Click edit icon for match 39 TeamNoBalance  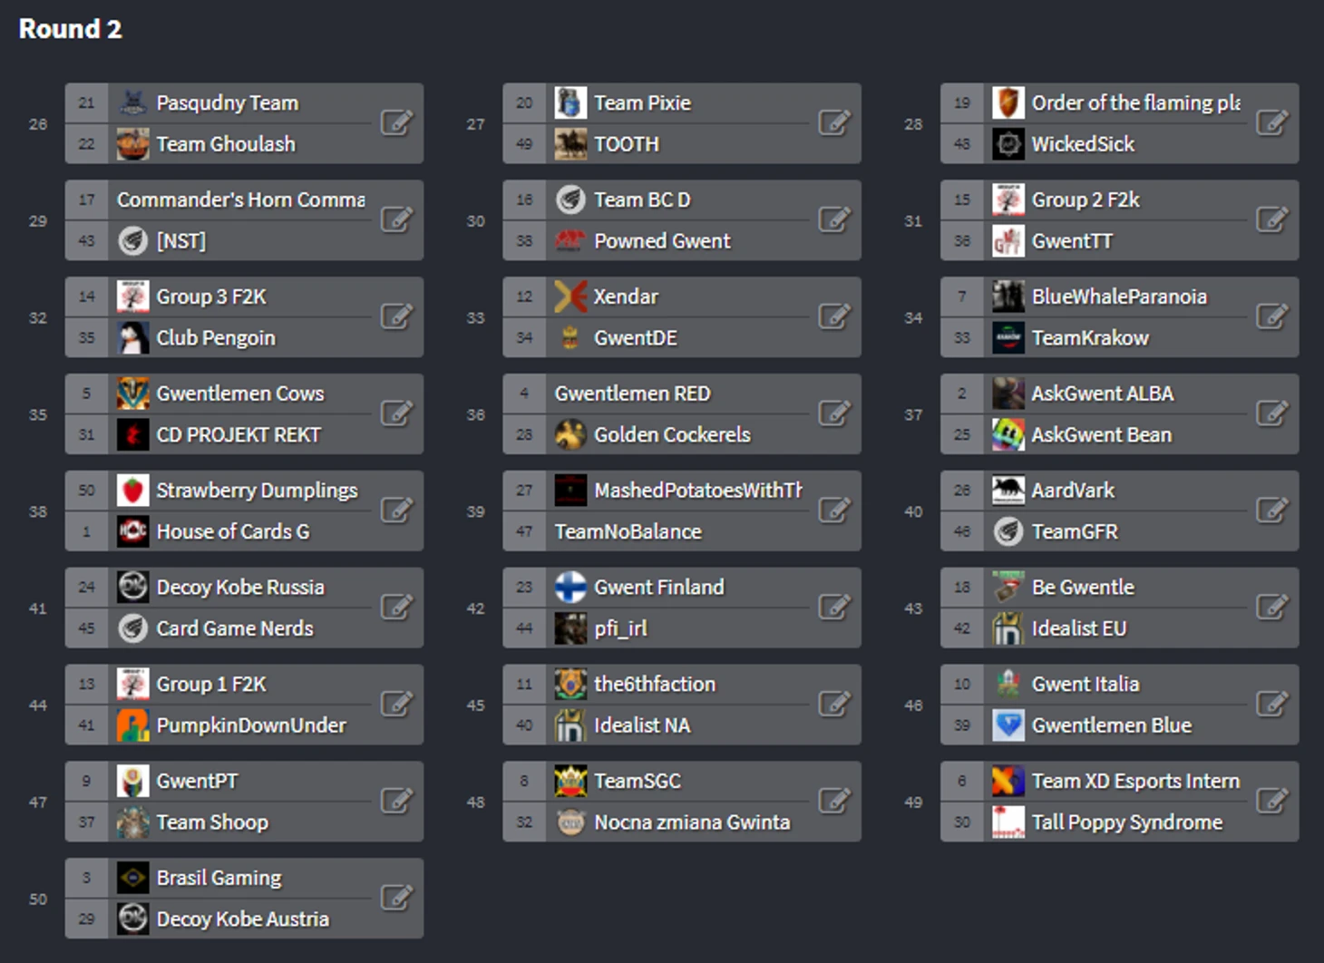click(x=834, y=511)
